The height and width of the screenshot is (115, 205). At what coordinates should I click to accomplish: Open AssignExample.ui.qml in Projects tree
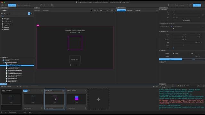[13, 64]
